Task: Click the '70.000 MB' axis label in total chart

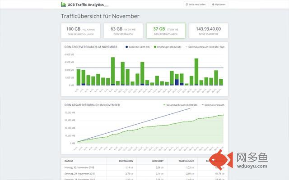Action: coord(70,112)
